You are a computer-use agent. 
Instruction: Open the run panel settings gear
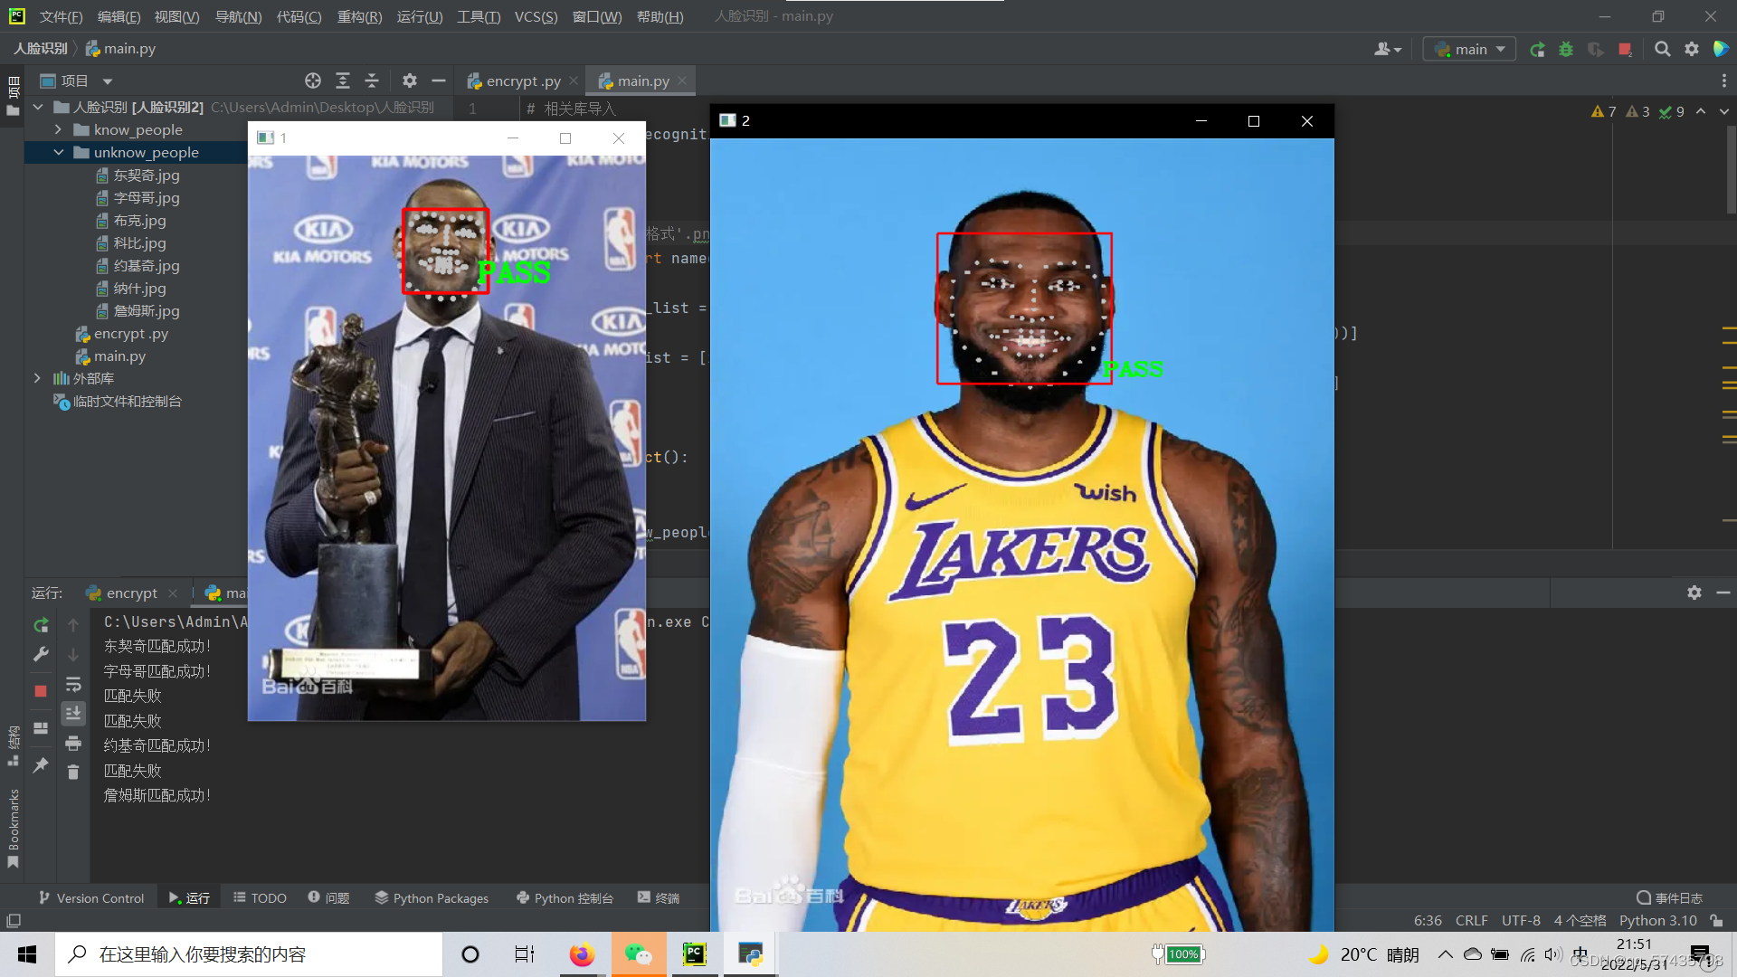tap(1694, 593)
